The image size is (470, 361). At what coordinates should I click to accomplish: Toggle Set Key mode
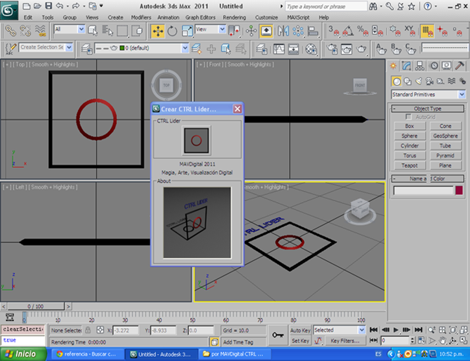coord(300,341)
